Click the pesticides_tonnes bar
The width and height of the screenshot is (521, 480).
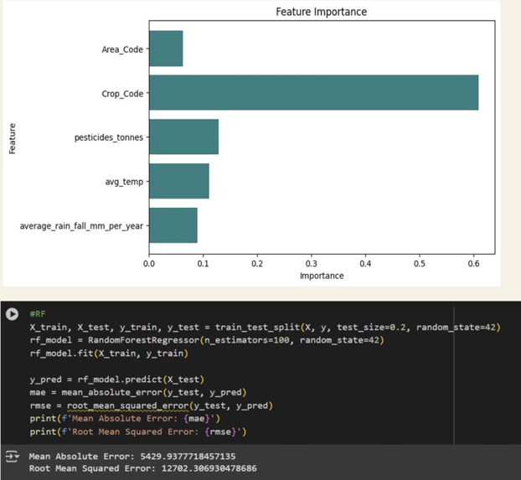click(x=183, y=137)
